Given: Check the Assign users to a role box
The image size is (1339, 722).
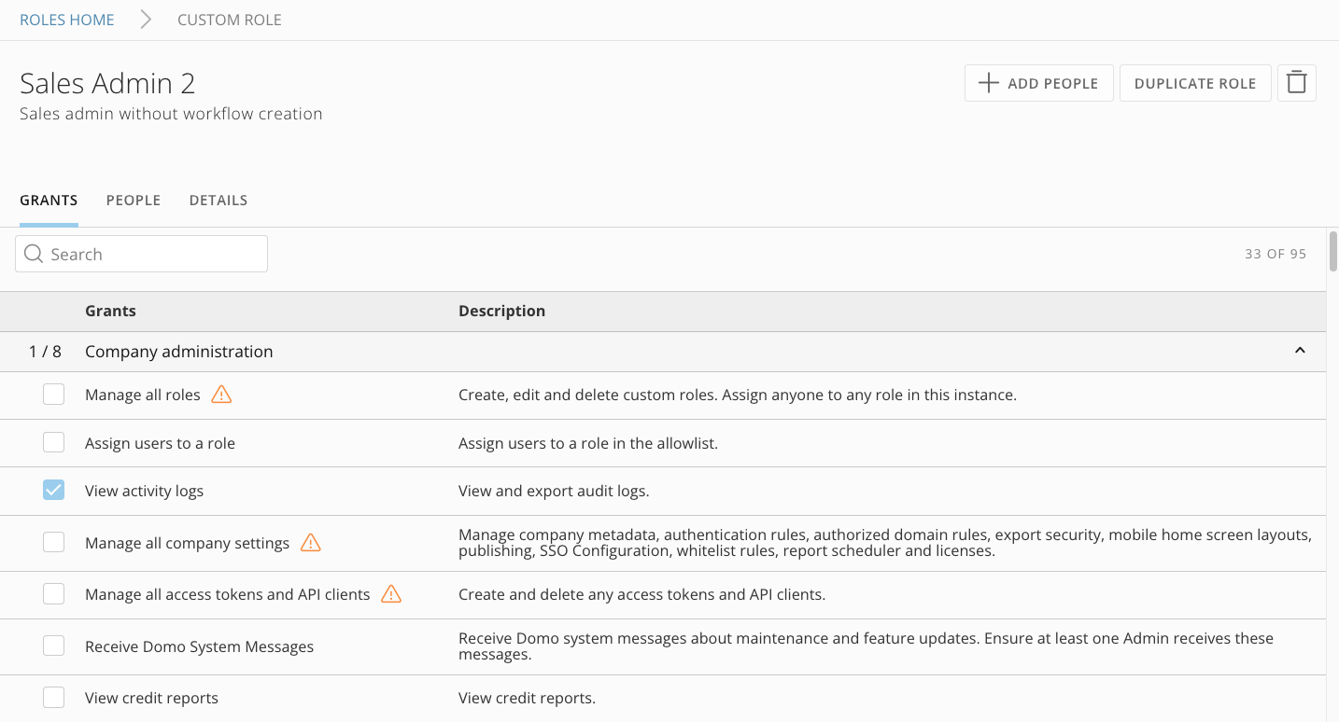Looking at the screenshot, I should (54, 443).
